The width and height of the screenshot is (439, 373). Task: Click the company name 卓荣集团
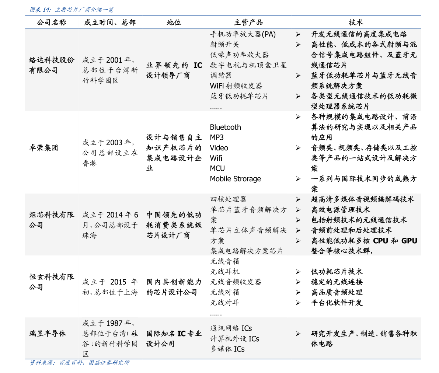click(44, 148)
